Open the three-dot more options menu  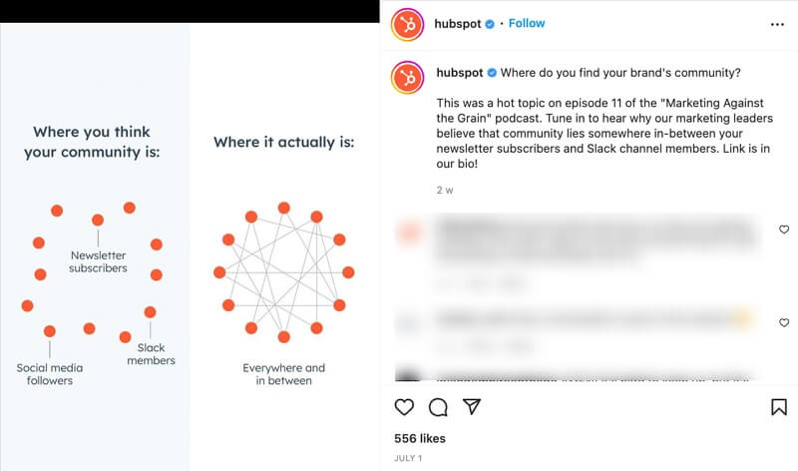tap(777, 24)
